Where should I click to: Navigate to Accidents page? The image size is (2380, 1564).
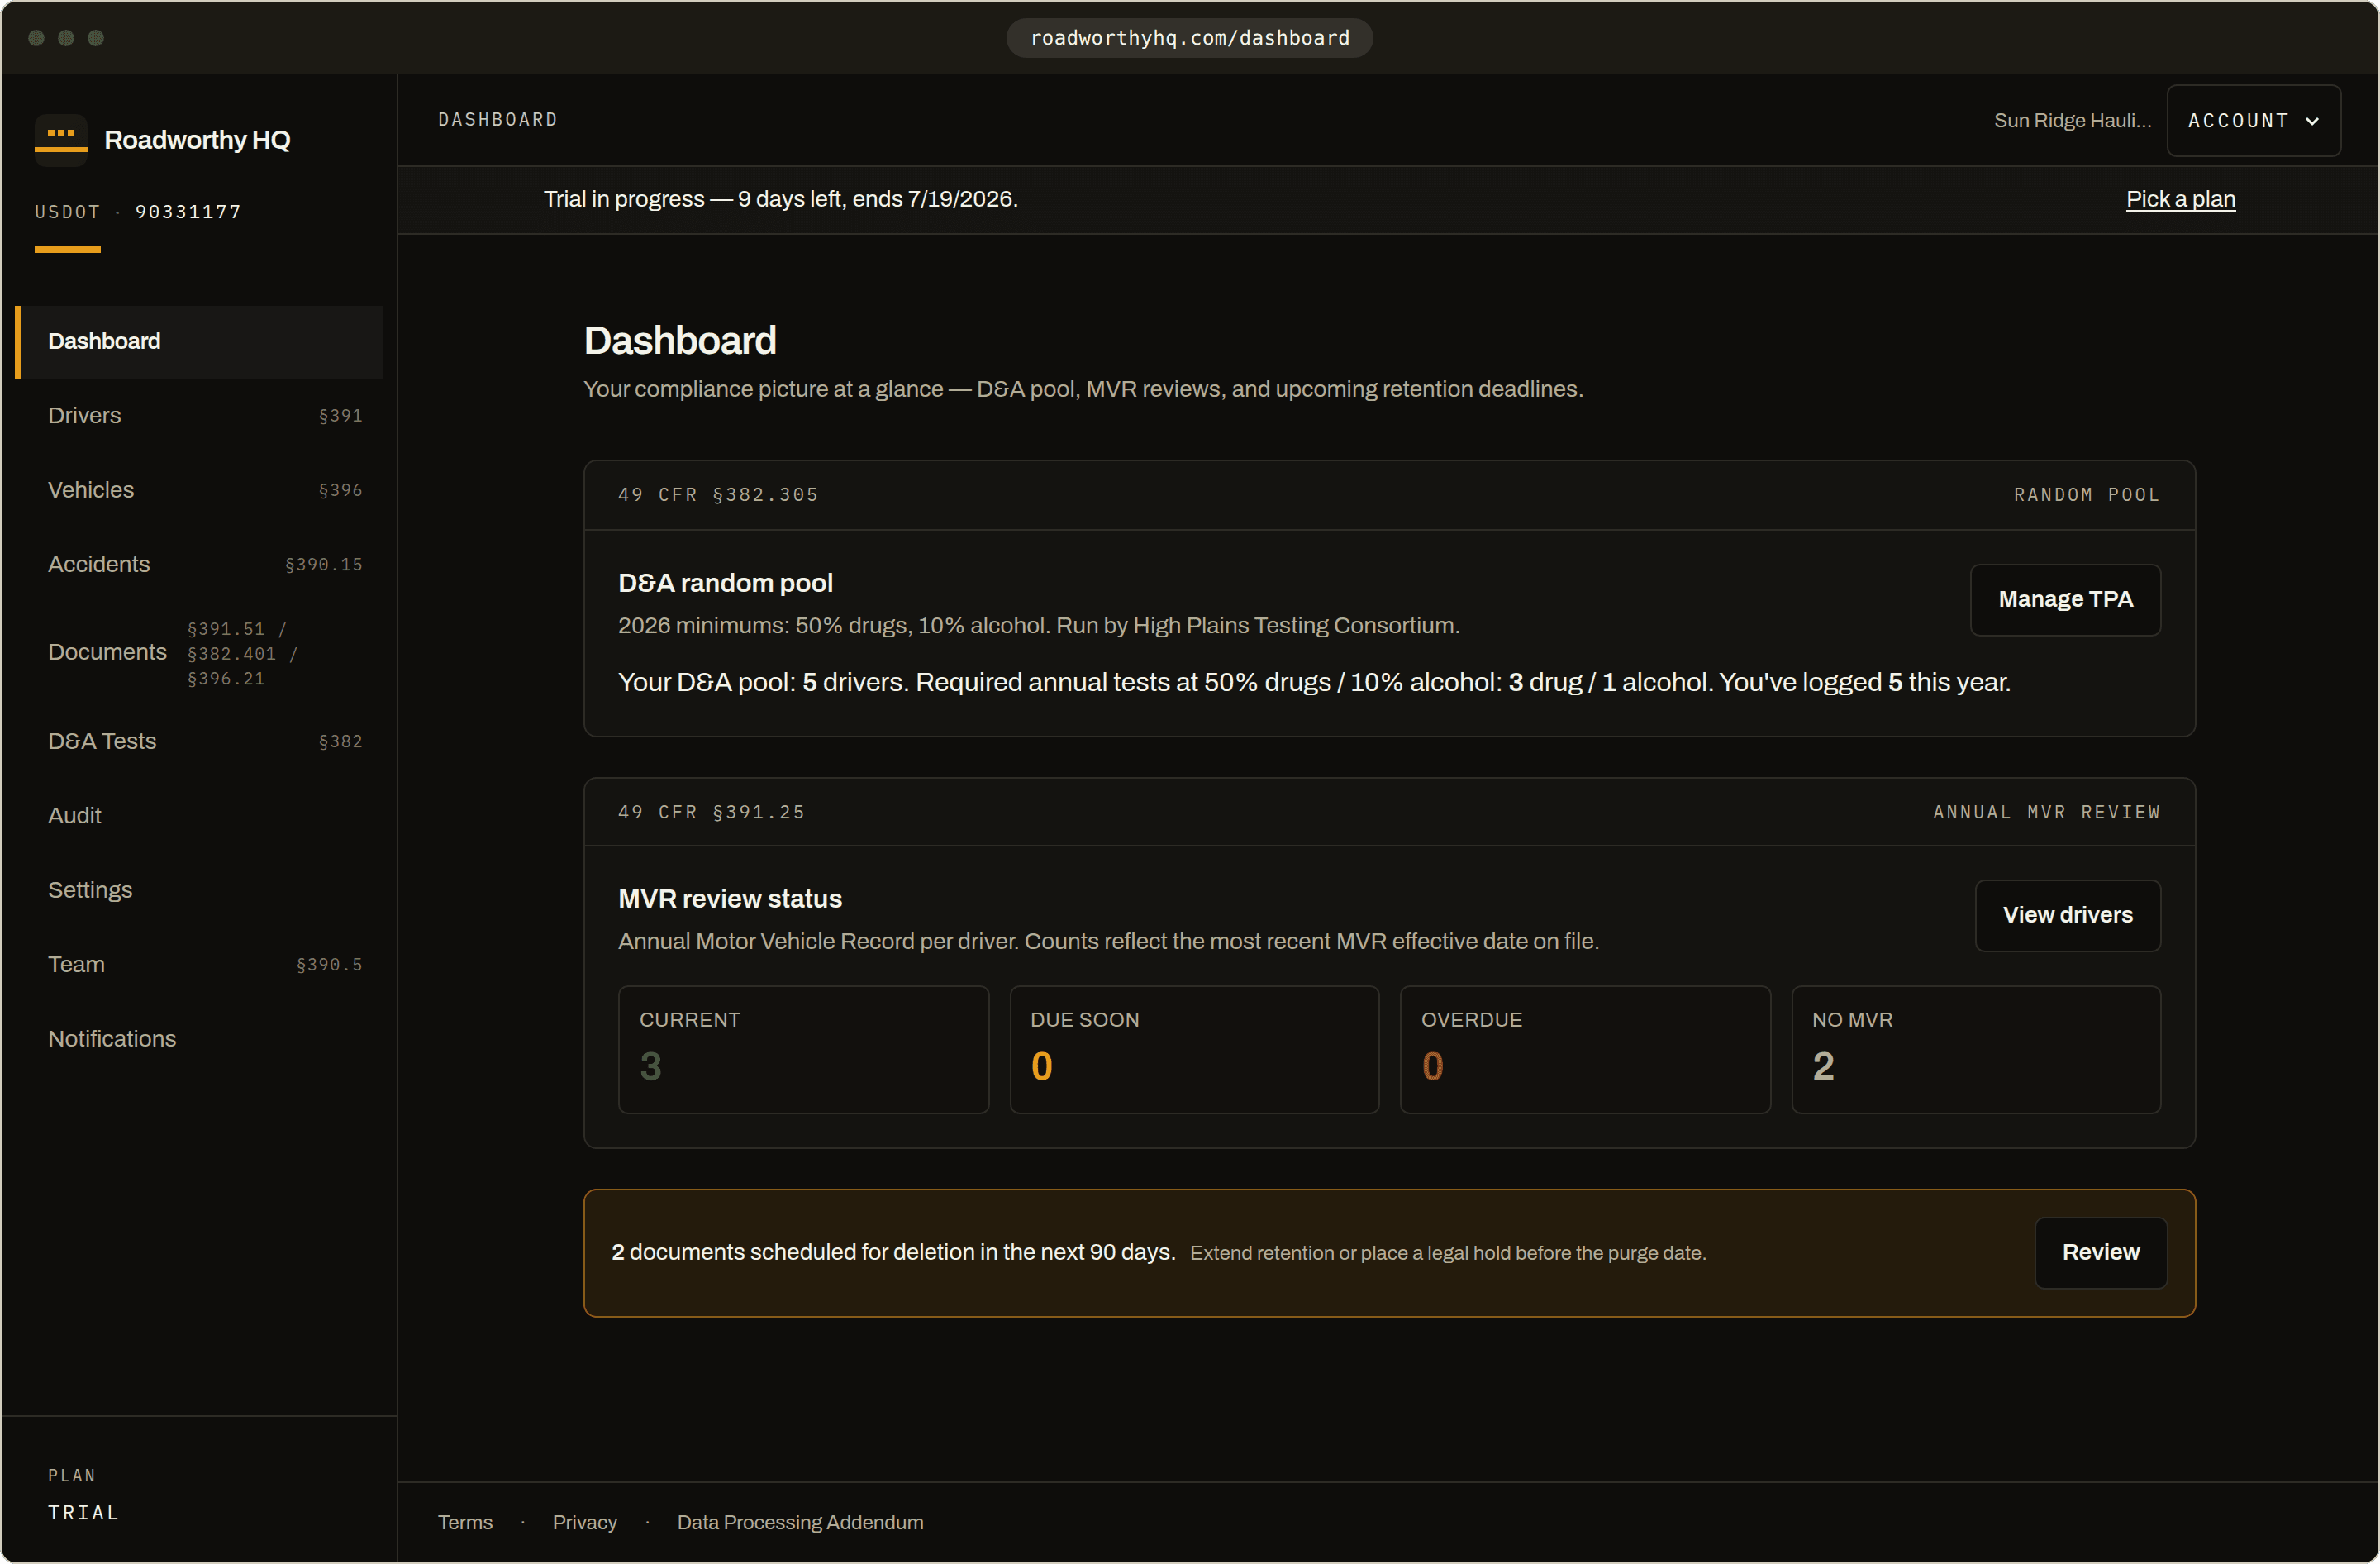[x=200, y=564]
